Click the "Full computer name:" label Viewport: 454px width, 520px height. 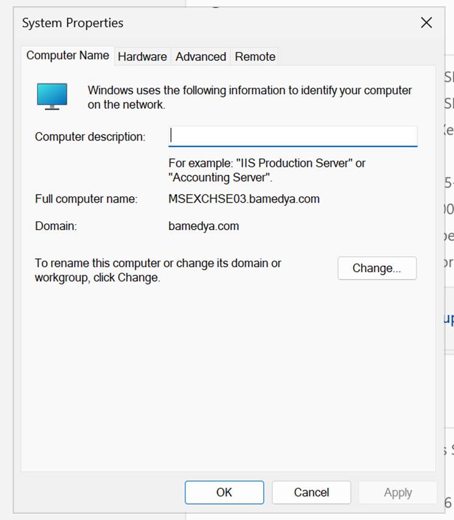tap(86, 199)
